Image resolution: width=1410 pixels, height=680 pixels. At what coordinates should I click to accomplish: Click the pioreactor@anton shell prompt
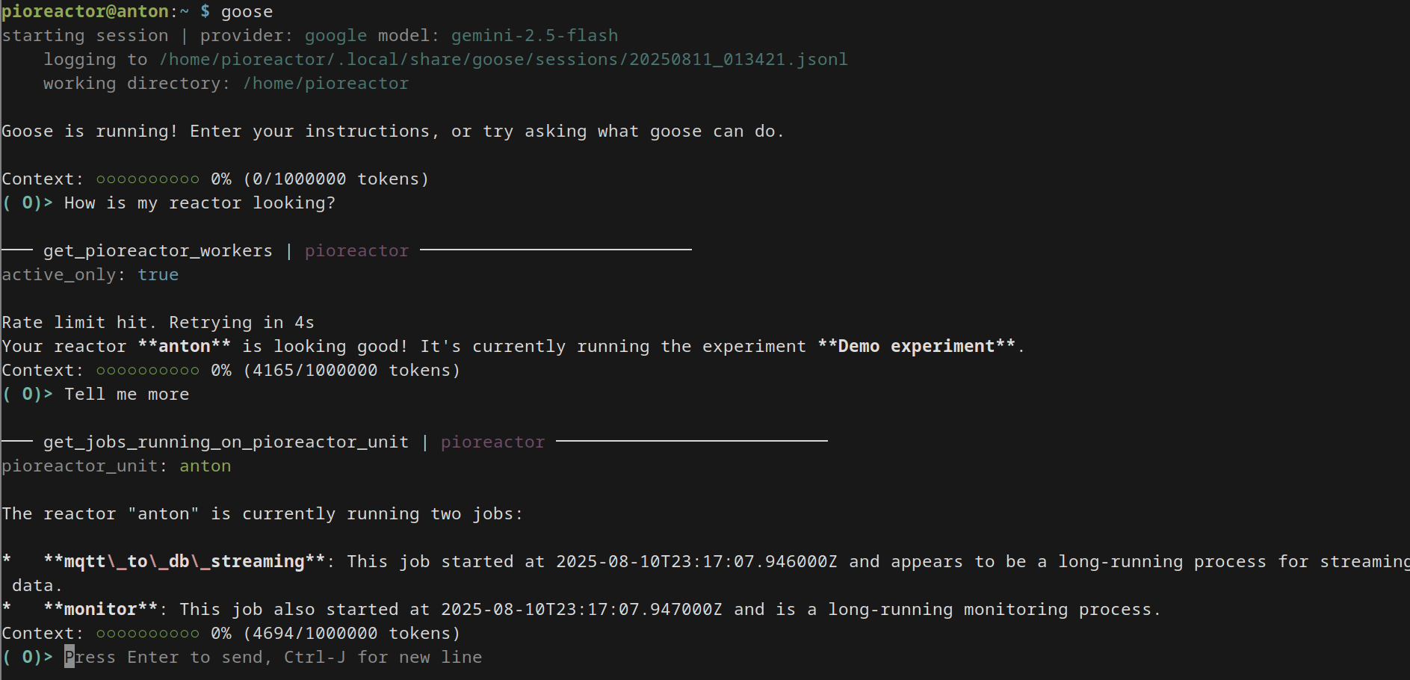click(85, 12)
